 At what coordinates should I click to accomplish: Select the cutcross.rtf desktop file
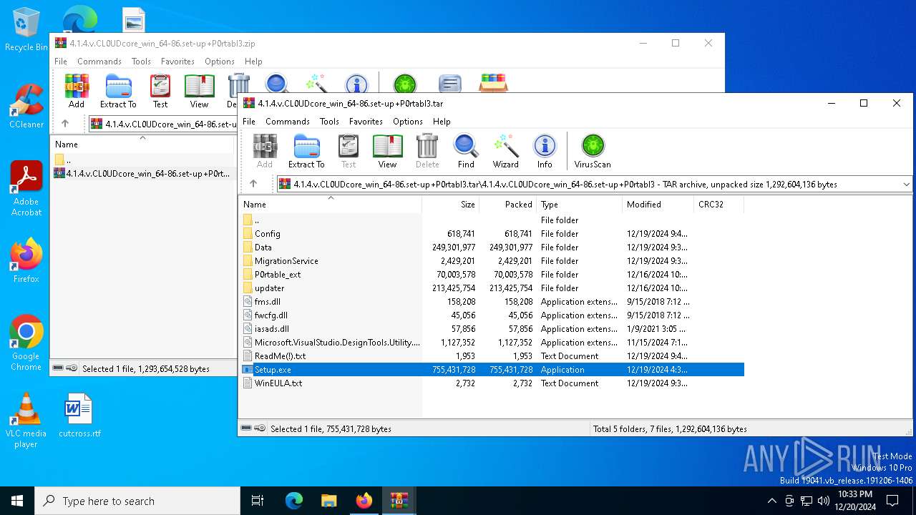[x=79, y=415]
